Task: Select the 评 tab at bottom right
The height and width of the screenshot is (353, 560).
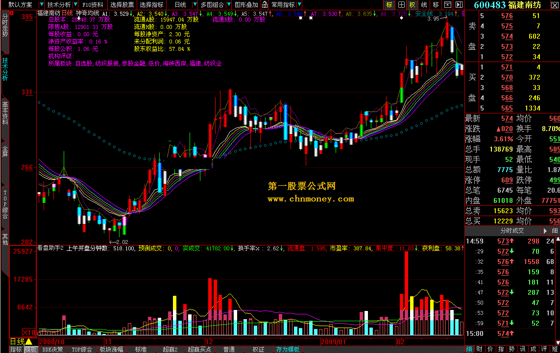Action: tap(544, 350)
